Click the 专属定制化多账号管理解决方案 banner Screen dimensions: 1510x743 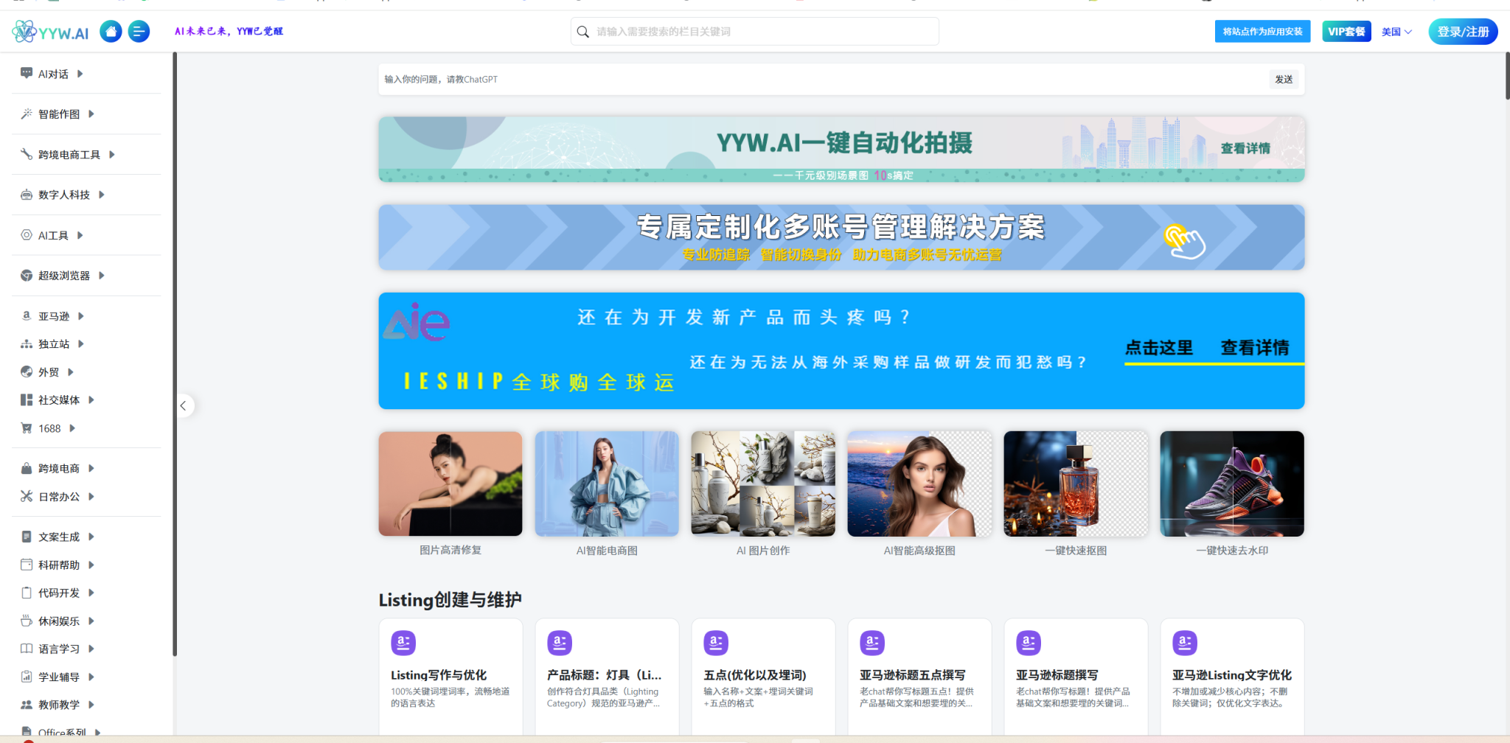841,237
